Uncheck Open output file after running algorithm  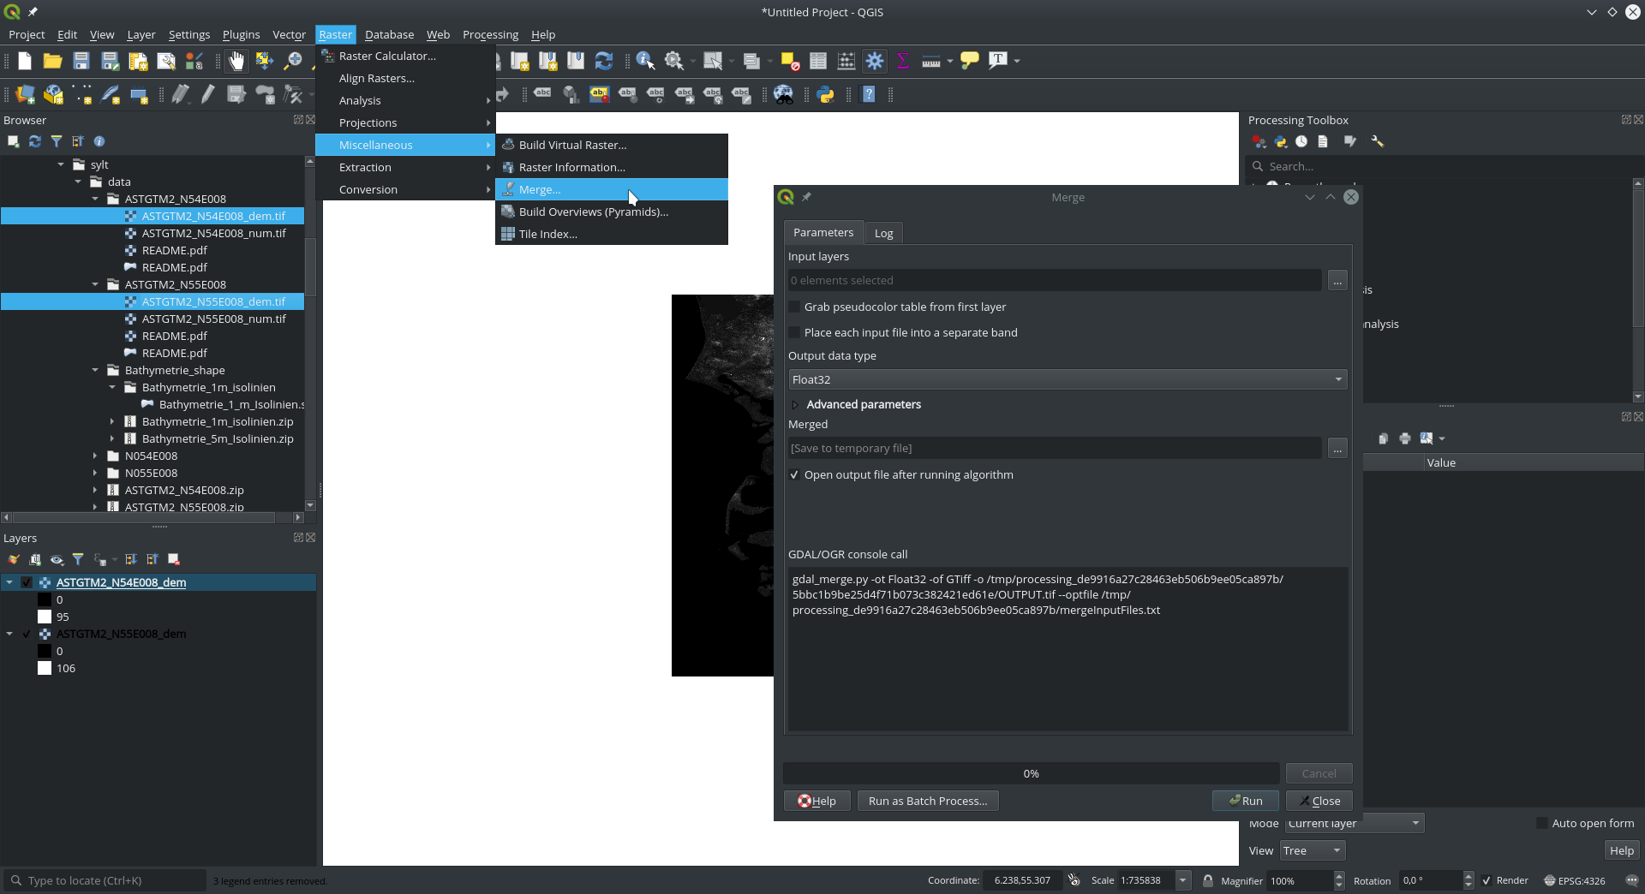pos(795,474)
